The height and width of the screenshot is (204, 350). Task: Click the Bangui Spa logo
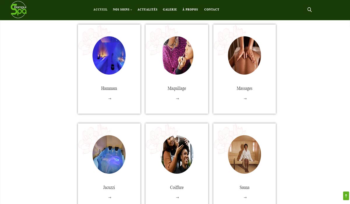19,10
